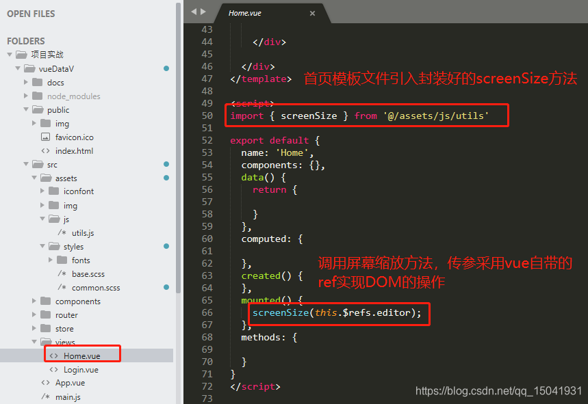Click the js folder icon
This screenshot has width=588, height=404.
[x=54, y=219]
